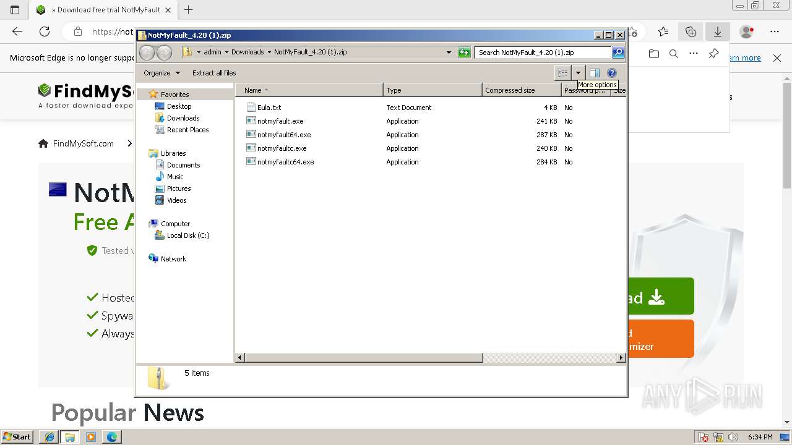Sort by Name column header
Screen dimensions: 792x445
[309, 90]
